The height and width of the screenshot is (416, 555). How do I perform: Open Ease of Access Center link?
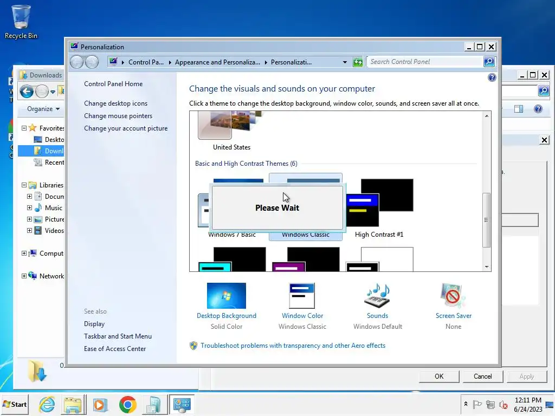pyautogui.click(x=115, y=348)
